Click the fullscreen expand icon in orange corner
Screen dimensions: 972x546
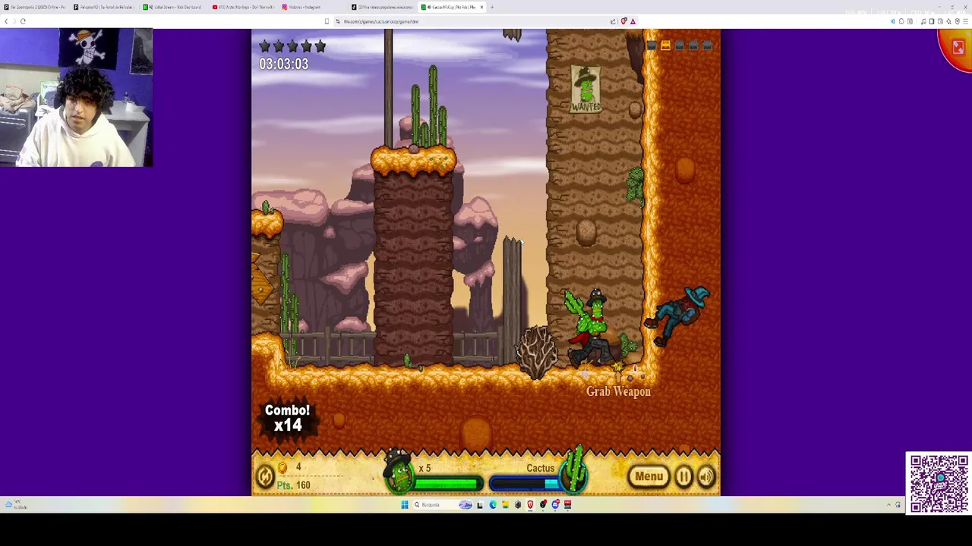pos(958,49)
